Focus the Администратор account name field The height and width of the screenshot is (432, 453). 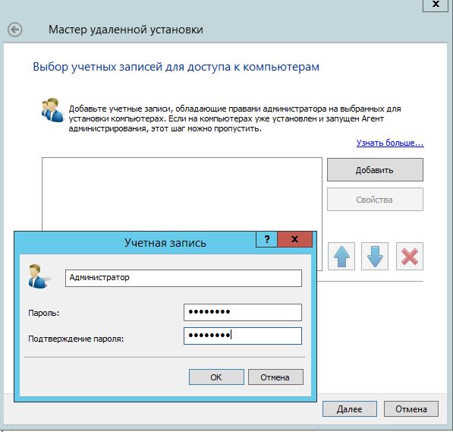click(184, 278)
